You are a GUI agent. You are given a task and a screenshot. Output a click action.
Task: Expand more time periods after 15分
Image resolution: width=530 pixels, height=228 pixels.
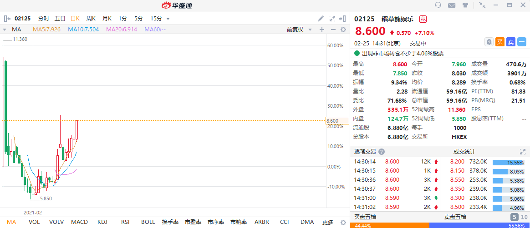click(x=168, y=19)
